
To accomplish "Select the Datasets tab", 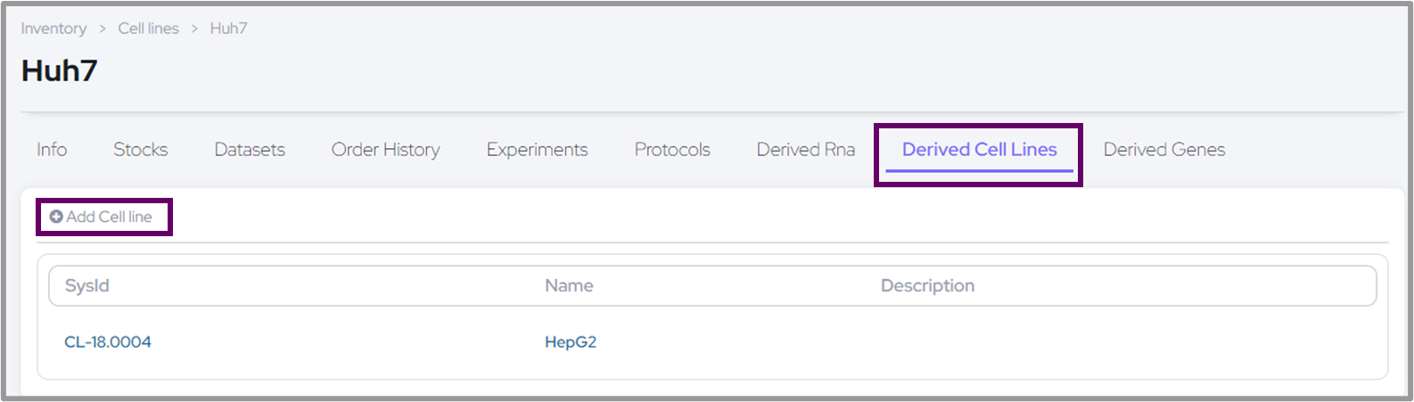I will coord(250,150).
